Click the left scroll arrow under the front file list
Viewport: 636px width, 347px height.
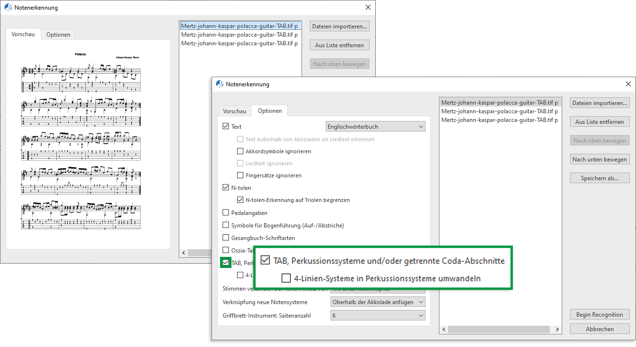pyautogui.click(x=444, y=330)
